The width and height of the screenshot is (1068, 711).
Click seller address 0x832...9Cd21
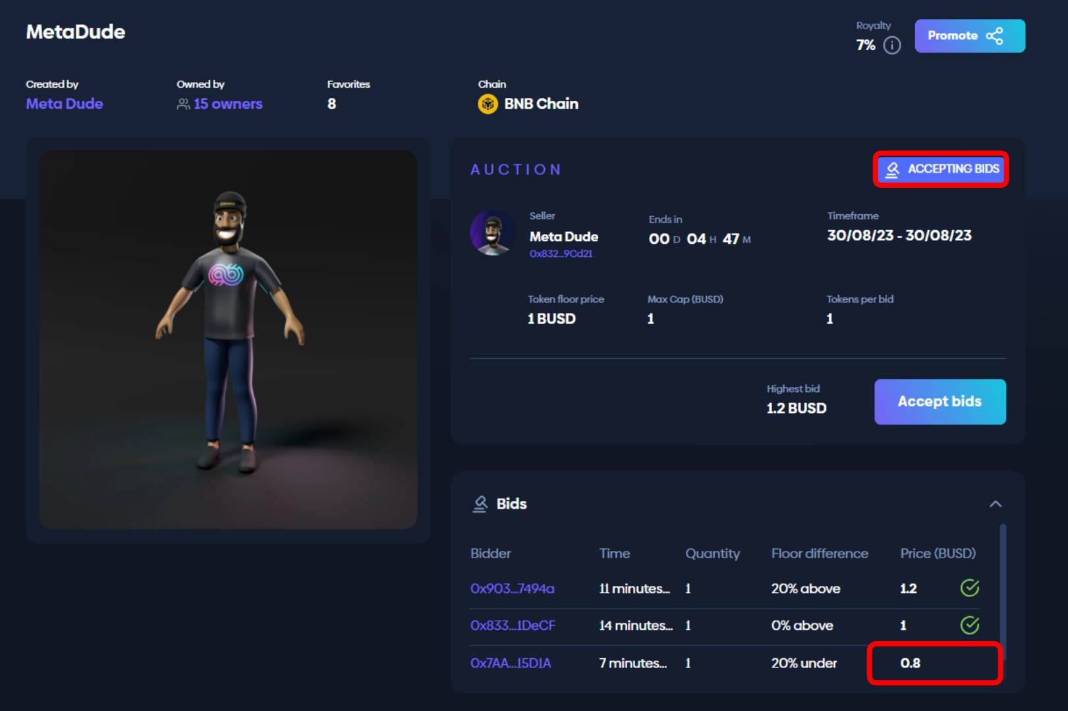click(561, 254)
